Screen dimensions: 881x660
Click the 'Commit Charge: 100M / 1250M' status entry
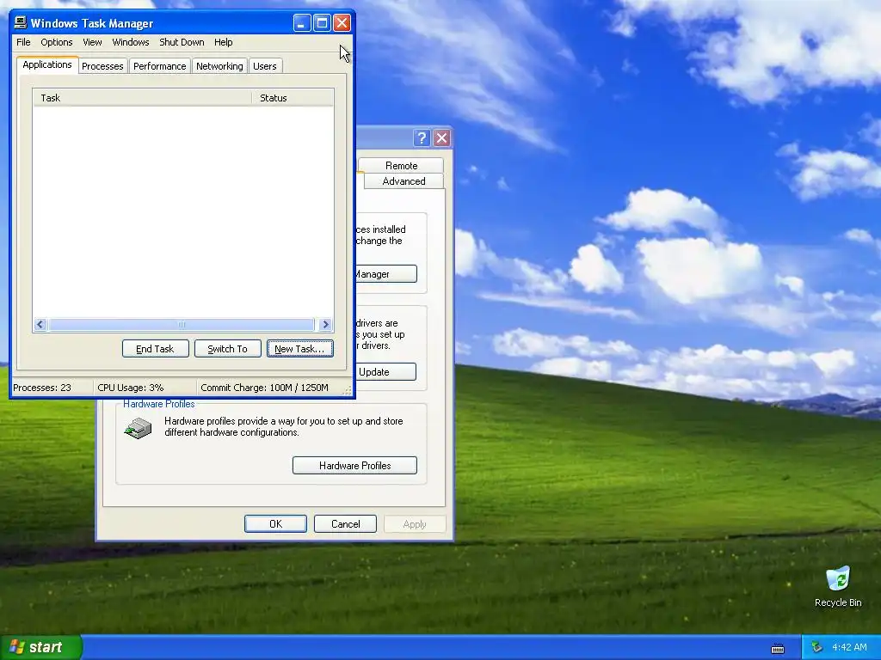[264, 388]
